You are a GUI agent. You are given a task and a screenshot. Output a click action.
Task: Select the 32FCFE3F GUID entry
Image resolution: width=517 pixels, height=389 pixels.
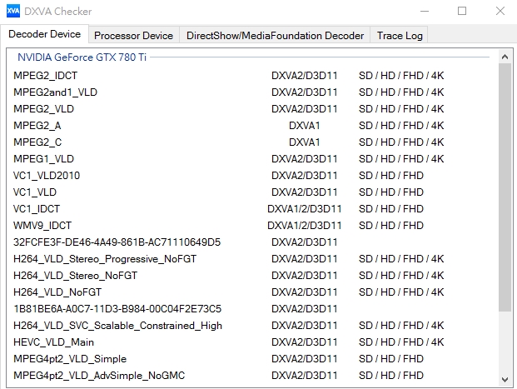(117, 242)
